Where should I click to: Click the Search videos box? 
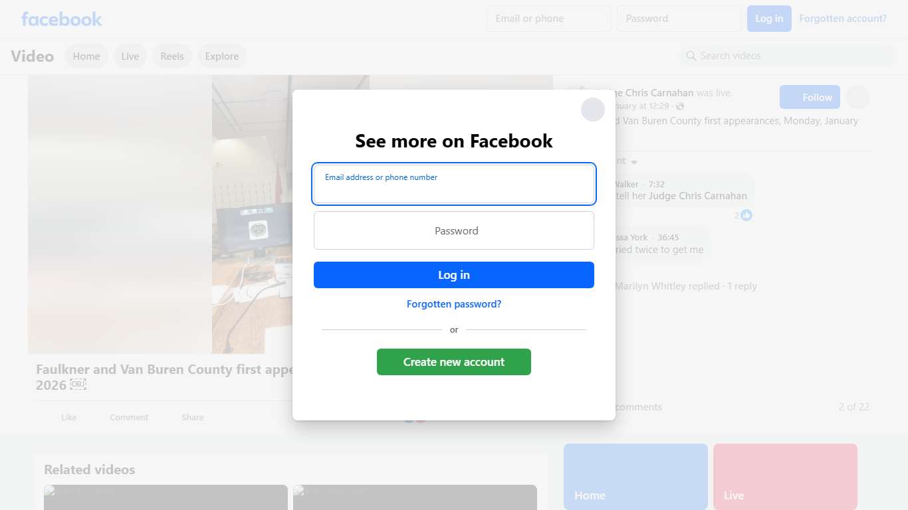788,56
